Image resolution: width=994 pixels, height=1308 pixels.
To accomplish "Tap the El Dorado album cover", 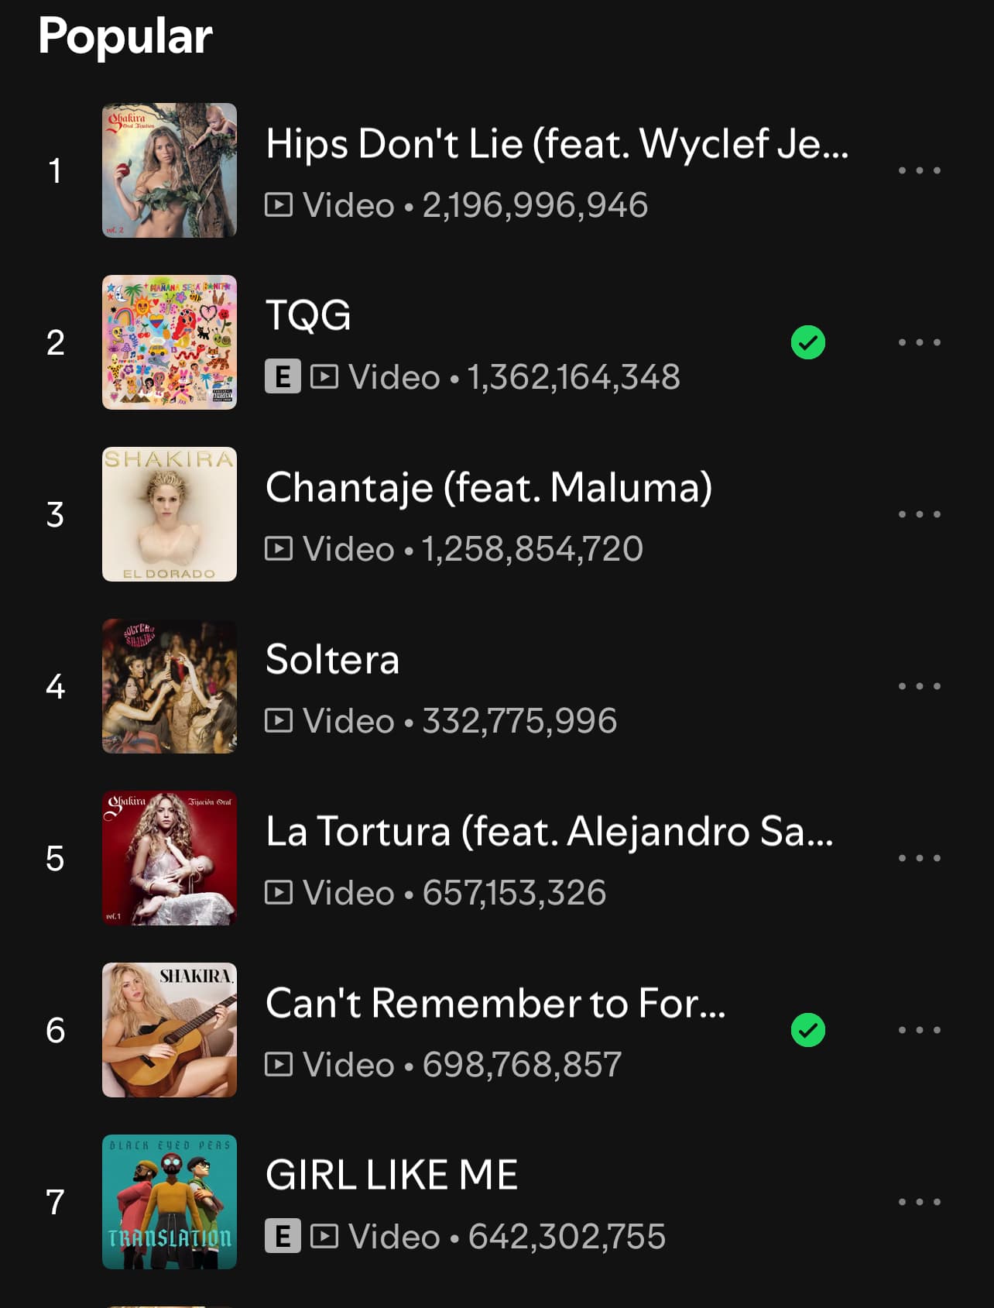I will 170,514.
